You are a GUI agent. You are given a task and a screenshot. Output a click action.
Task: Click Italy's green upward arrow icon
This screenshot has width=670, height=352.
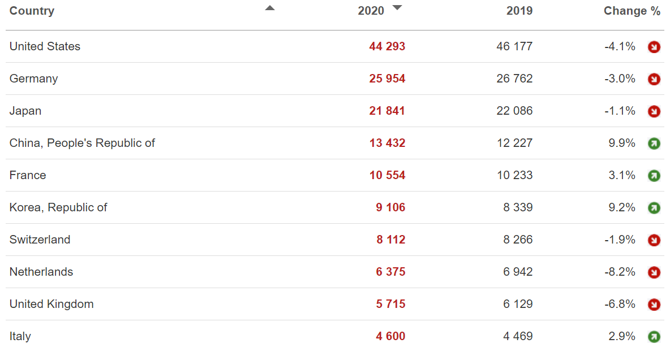pos(654,337)
